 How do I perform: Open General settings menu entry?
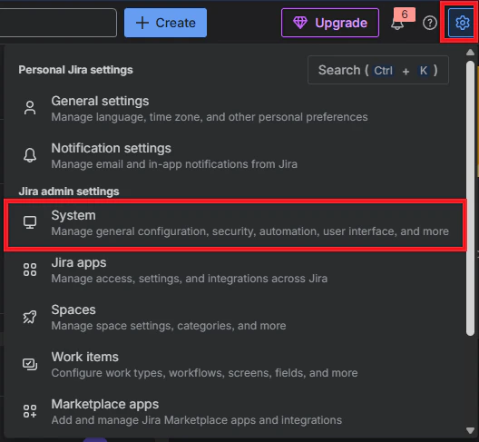point(235,109)
